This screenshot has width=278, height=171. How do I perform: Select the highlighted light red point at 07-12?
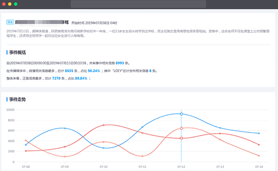181,128
